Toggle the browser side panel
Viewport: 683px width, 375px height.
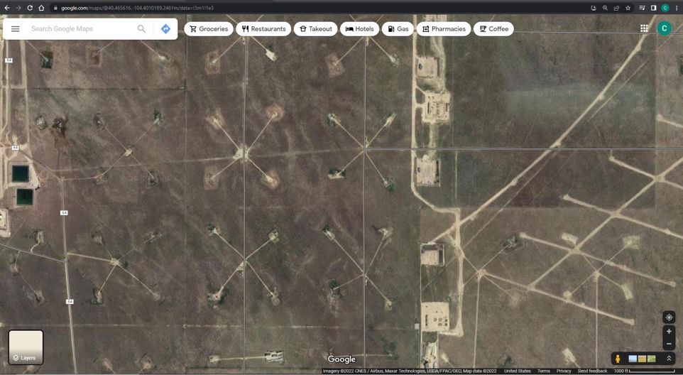(653, 8)
